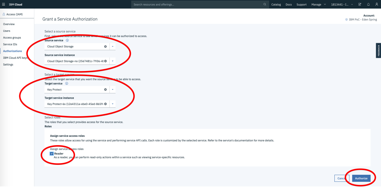This screenshot has height=187, width=381.
Task: Clear the Key Protect target service selection
Action: [105, 90]
